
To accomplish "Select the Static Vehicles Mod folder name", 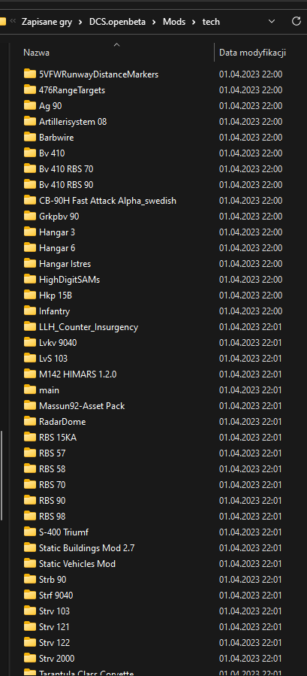I will coord(77,564).
